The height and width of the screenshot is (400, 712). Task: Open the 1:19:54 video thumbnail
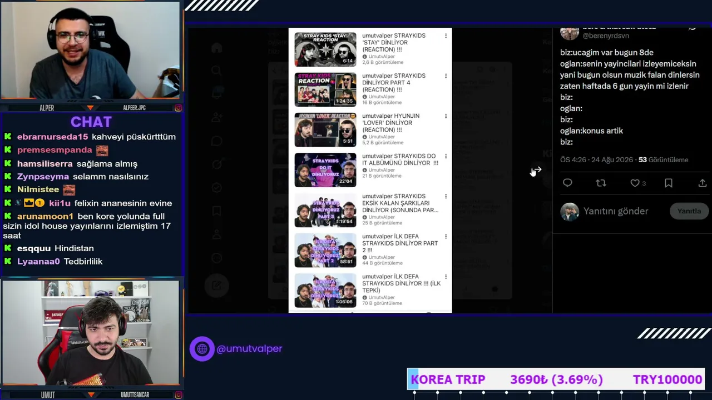[x=325, y=210]
